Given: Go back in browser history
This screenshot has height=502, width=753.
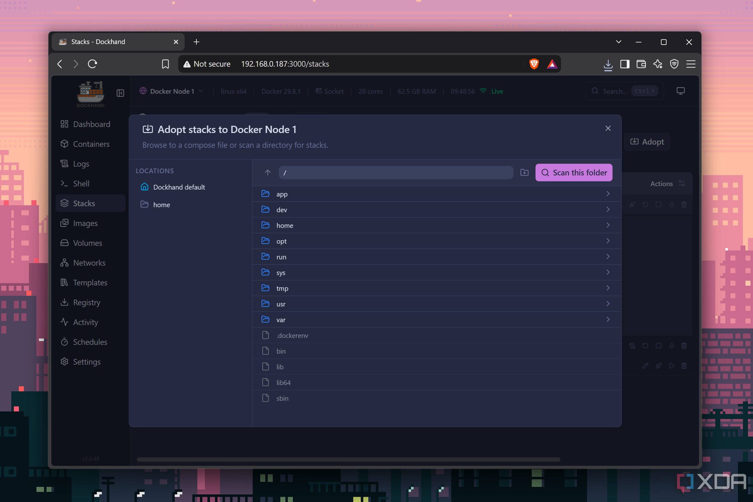Looking at the screenshot, I should pyautogui.click(x=60, y=64).
